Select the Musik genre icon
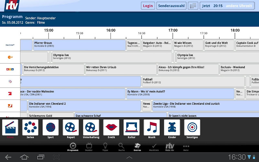The width and height of the screenshot is (259, 162). (x=152, y=127)
